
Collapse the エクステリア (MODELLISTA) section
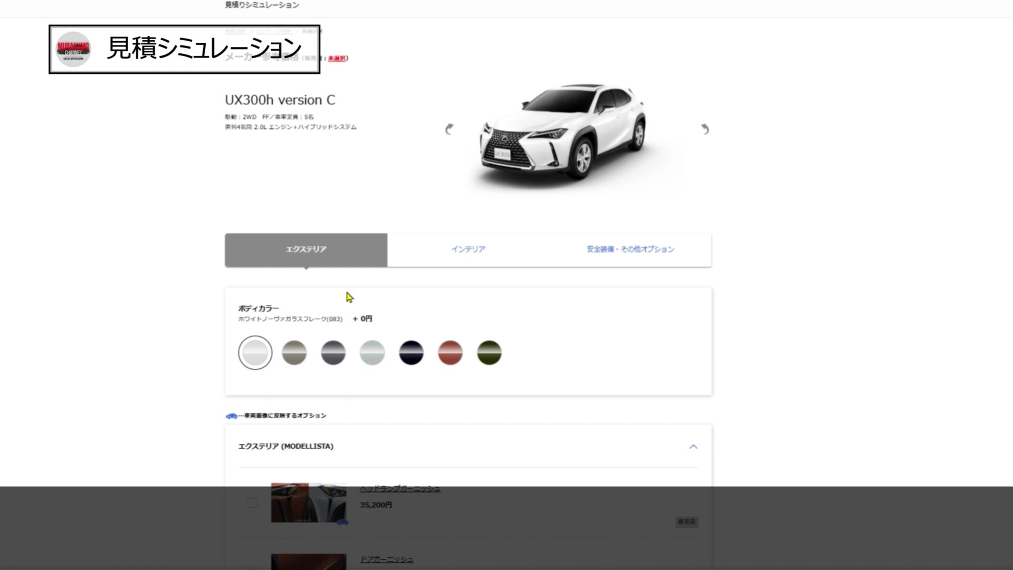point(693,446)
